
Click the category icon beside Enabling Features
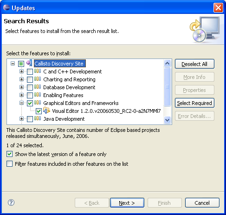click(38, 95)
